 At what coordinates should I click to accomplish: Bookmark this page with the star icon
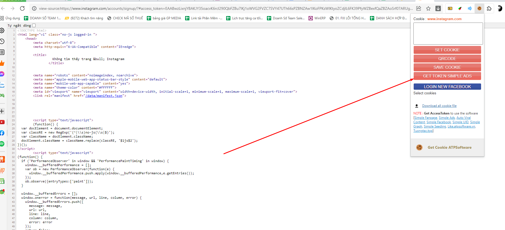pos(428,8)
